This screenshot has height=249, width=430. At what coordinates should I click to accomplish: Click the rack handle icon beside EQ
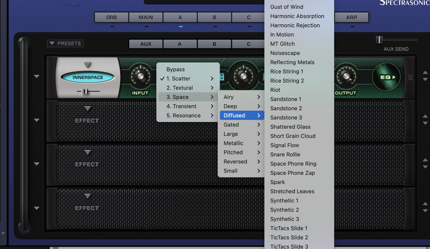(410, 77)
